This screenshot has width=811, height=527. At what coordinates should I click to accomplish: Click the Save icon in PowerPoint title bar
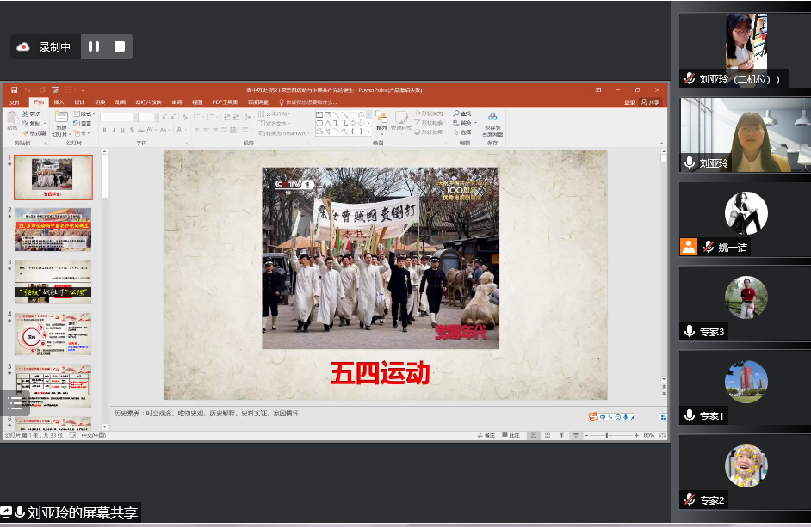[14, 90]
